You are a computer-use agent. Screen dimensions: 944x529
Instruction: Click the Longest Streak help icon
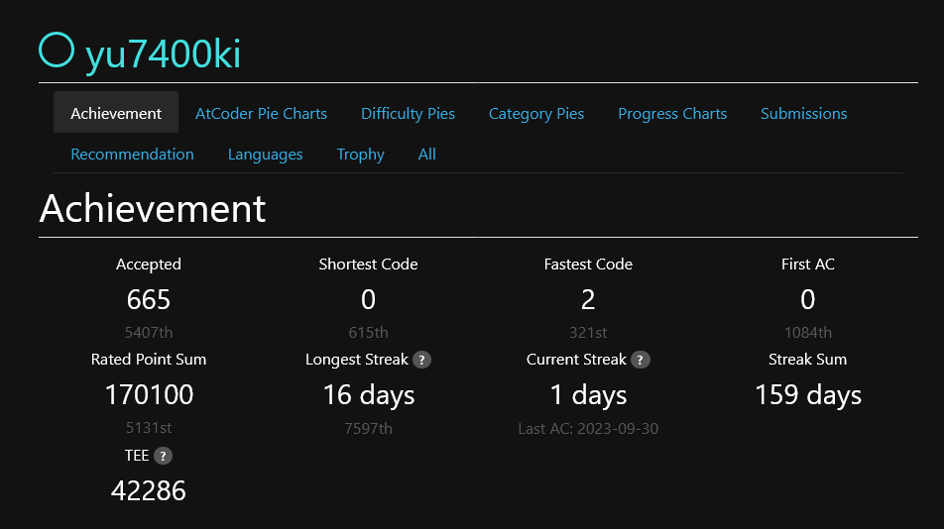422,360
